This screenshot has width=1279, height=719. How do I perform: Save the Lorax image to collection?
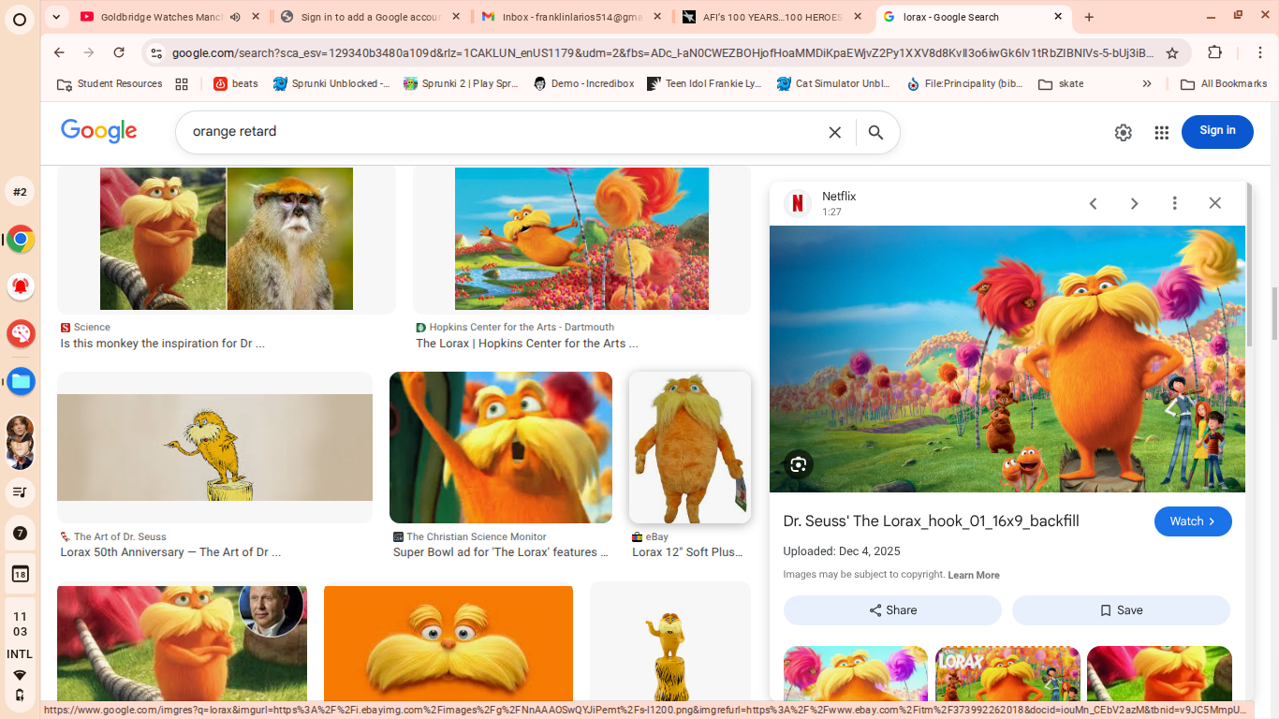pos(1121,610)
